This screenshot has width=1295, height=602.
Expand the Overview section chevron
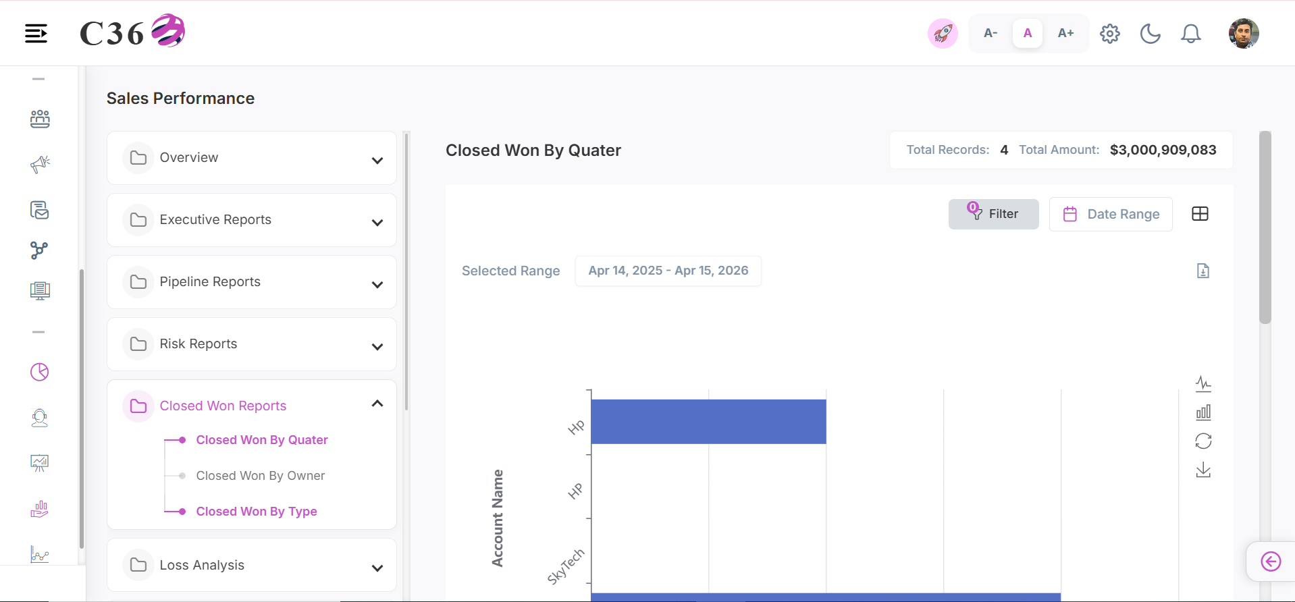tap(377, 161)
